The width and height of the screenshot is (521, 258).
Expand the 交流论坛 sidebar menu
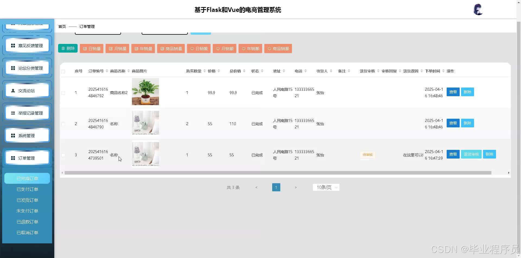[x=27, y=91]
